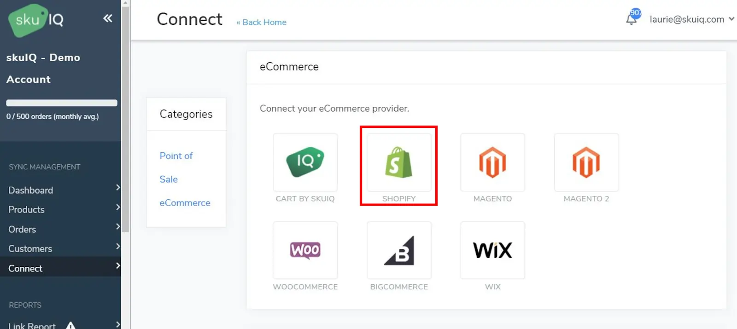
Task: Open the laurie@skuiq.com account dropdown
Action: 692,19
